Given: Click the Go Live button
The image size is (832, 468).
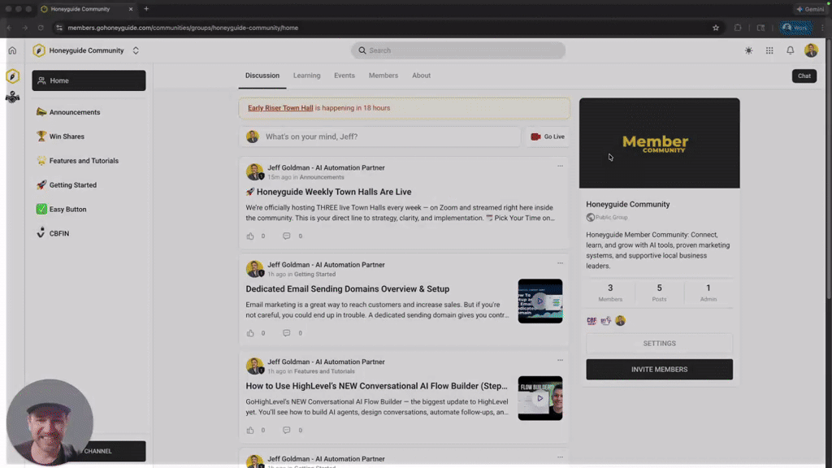Looking at the screenshot, I should (x=548, y=136).
